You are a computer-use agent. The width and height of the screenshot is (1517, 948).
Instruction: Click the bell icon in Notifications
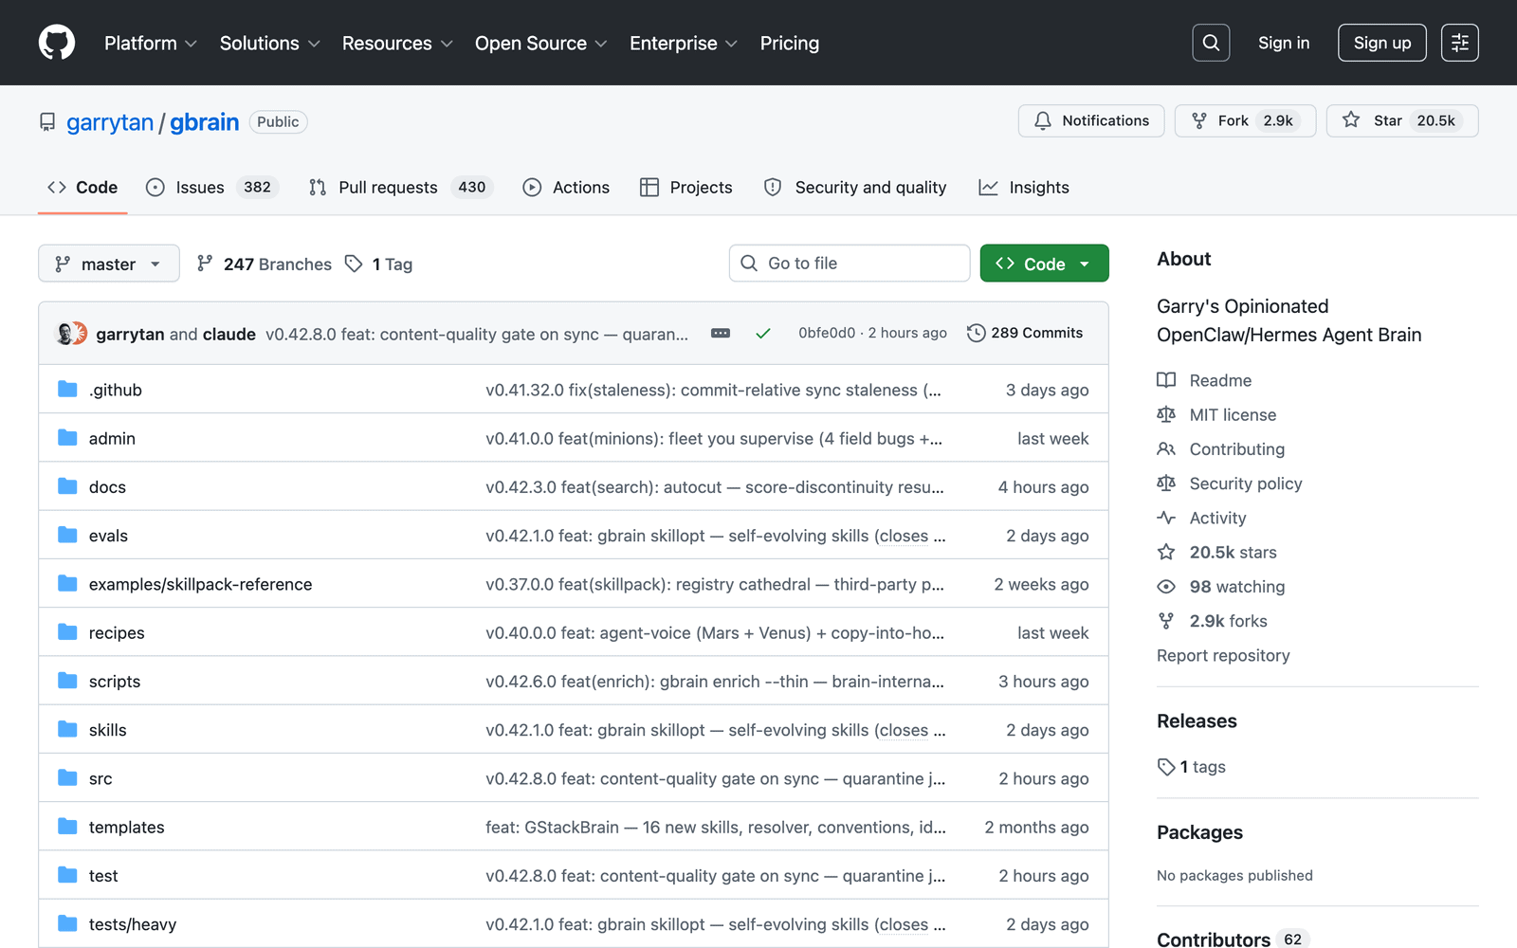pyautogui.click(x=1043, y=120)
